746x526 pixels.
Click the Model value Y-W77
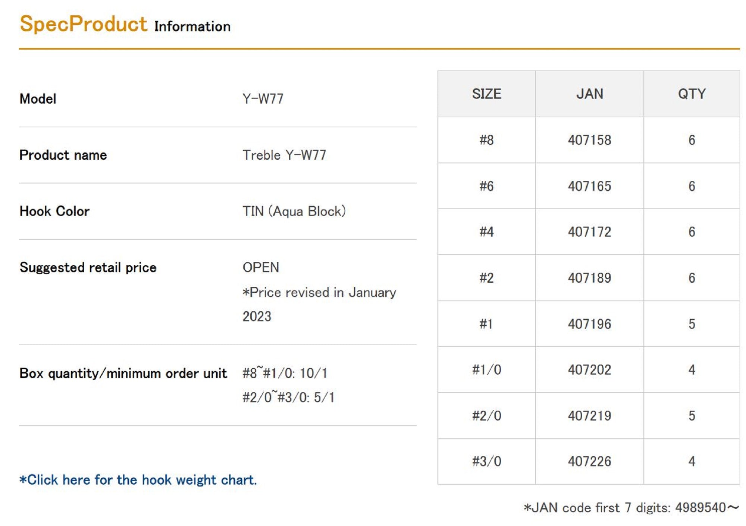pos(263,99)
